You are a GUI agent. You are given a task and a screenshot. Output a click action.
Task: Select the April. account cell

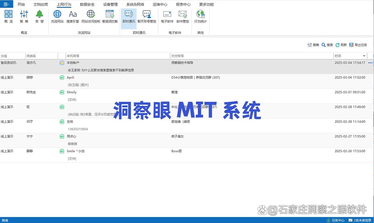coord(70,77)
